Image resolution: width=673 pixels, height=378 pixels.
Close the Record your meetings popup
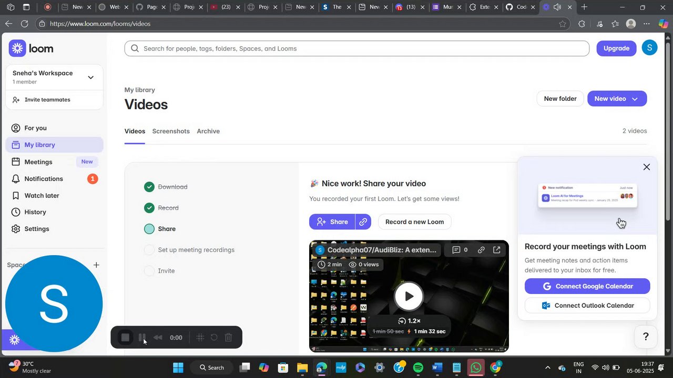[647, 167]
